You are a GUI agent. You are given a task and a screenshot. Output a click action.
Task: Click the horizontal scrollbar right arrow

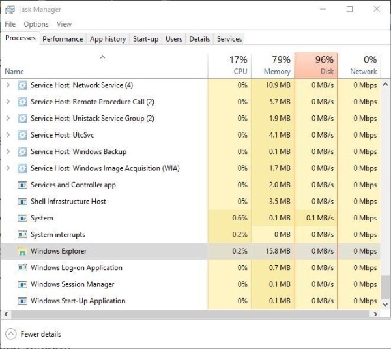(377, 314)
